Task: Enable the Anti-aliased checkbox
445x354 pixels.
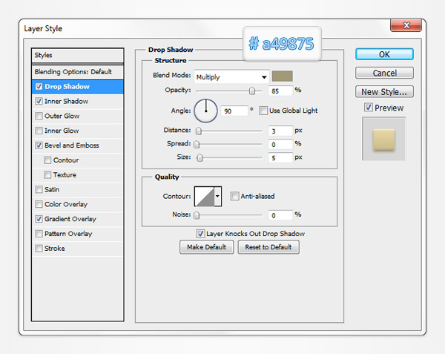Action: [234, 196]
